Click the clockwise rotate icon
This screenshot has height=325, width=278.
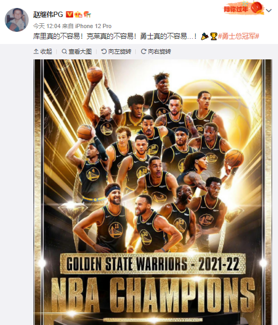pos(143,51)
